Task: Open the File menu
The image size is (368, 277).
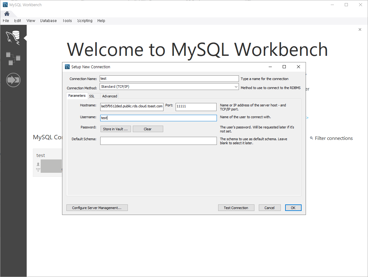Action: 6,21
